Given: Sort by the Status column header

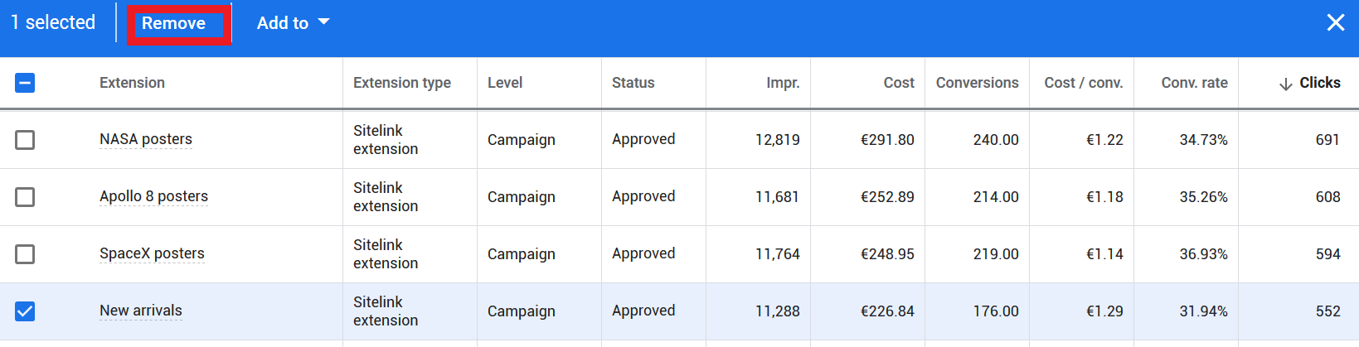Looking at the screenshot, I should click(x=633, y=83).
